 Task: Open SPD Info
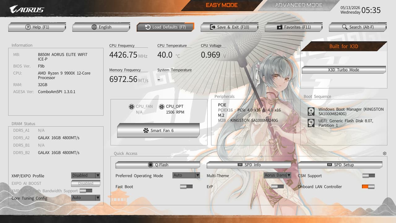249,165
